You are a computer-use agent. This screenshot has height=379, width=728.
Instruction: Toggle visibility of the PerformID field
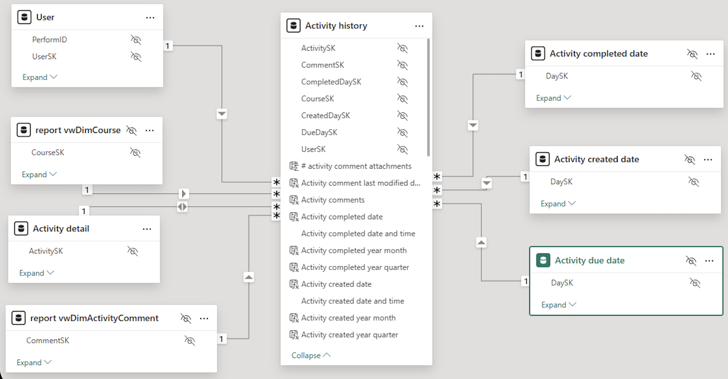(136, 40)
